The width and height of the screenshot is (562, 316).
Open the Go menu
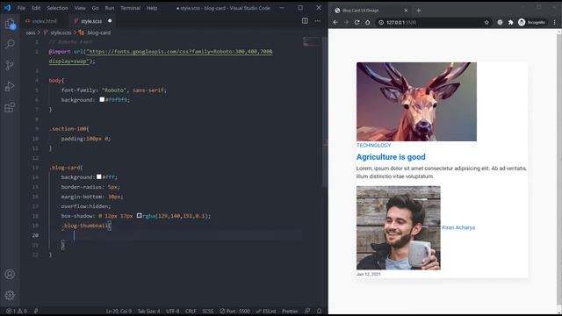(x=95, y=8)
